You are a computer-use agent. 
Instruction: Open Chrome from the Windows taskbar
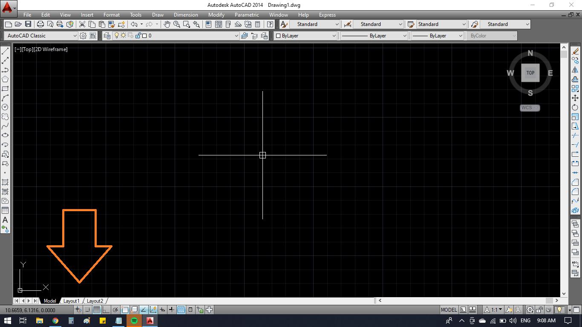(55, 321)
